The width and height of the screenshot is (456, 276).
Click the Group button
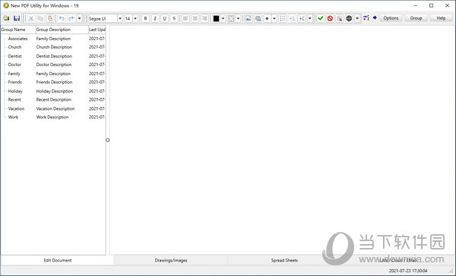[x=416, y=18]
